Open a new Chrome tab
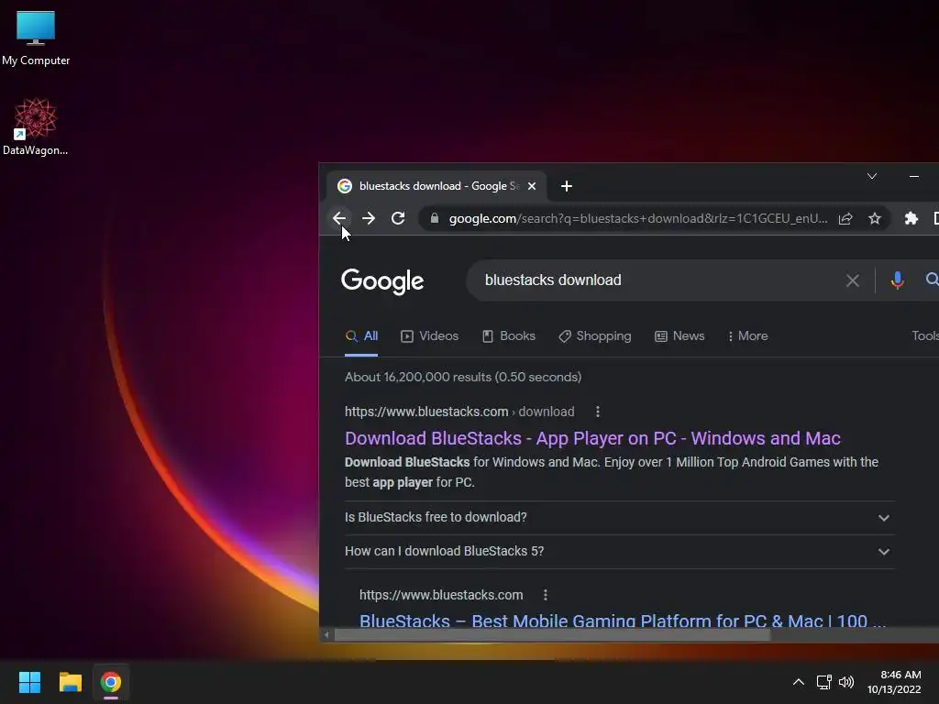The height and width of the screenshot is (704, 939). point(567,186)
